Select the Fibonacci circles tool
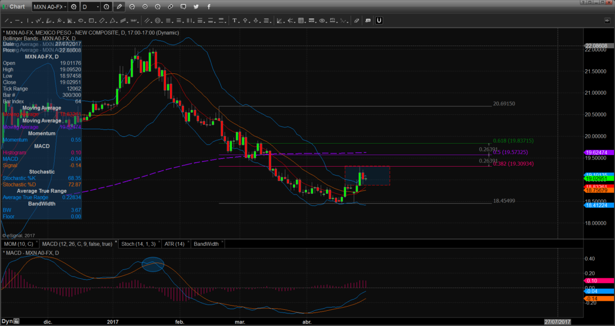 pos(158,21)
